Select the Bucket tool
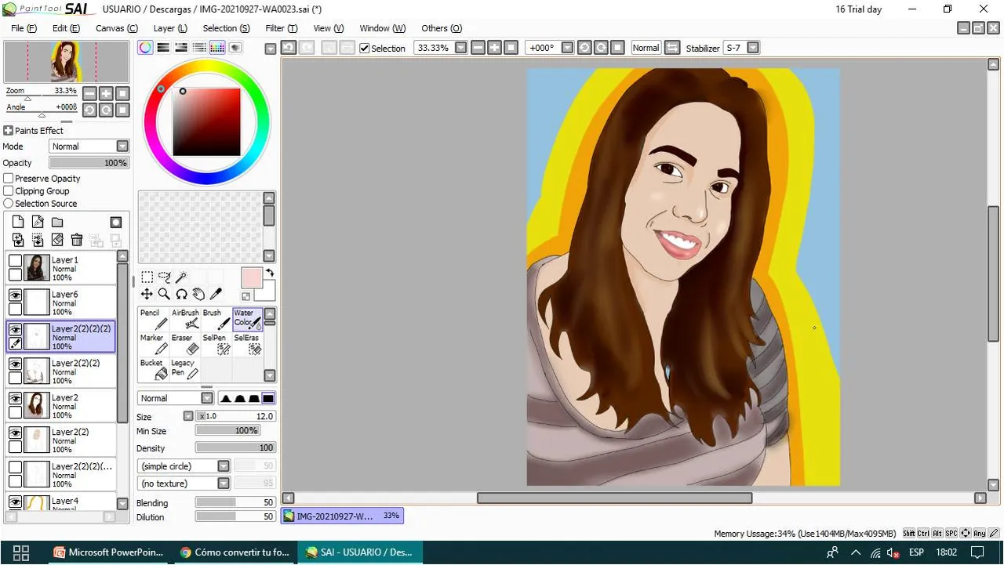 153,369
